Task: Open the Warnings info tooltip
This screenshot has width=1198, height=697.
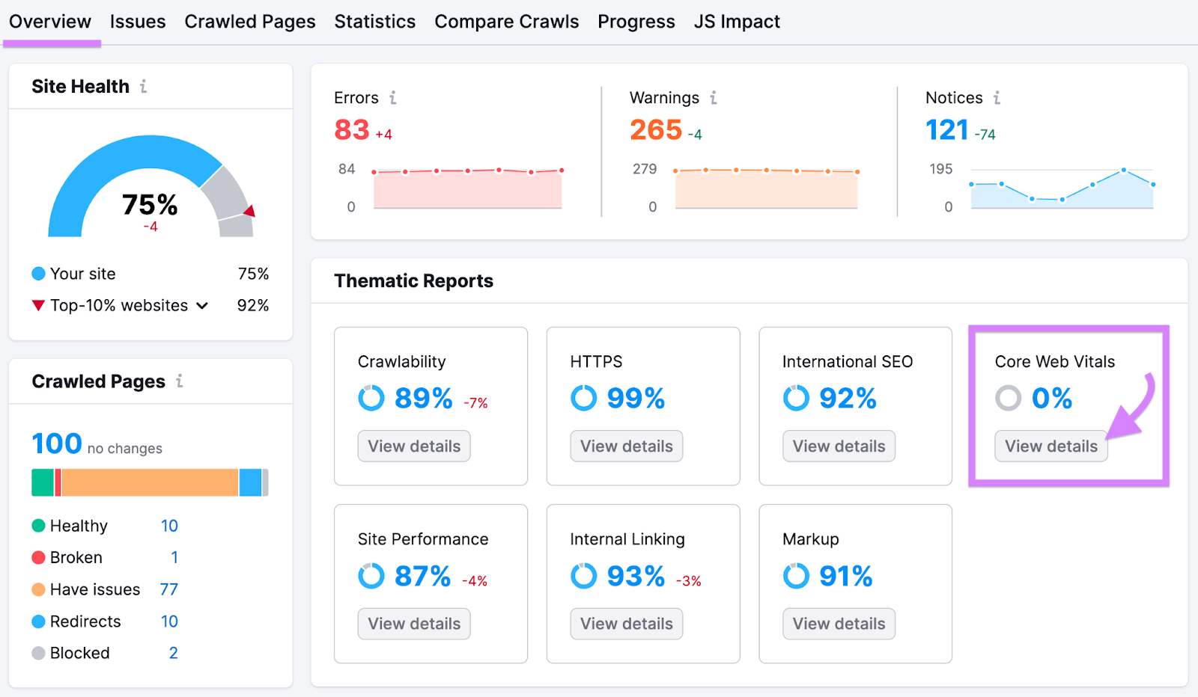Action: 714,97
